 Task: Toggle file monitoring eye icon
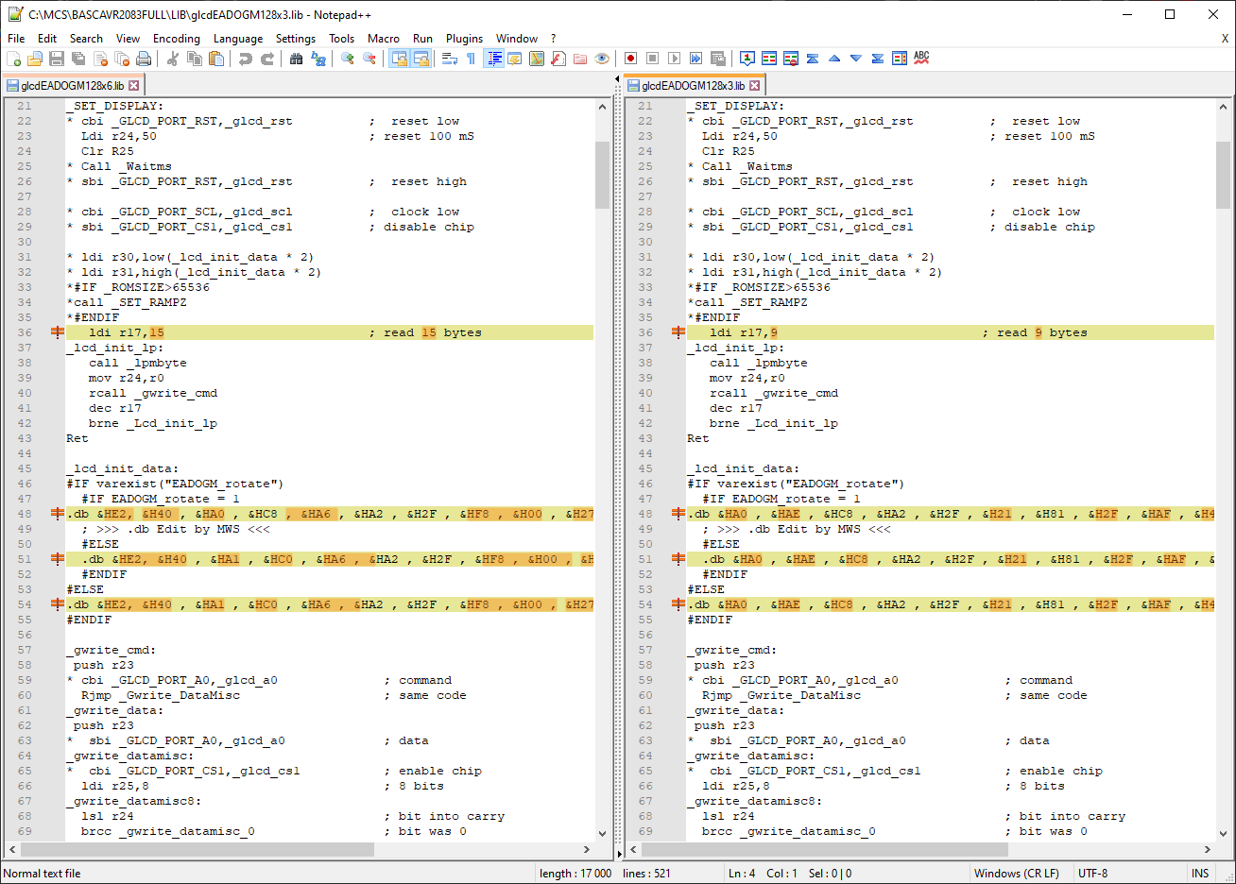[x=602, y=59]
